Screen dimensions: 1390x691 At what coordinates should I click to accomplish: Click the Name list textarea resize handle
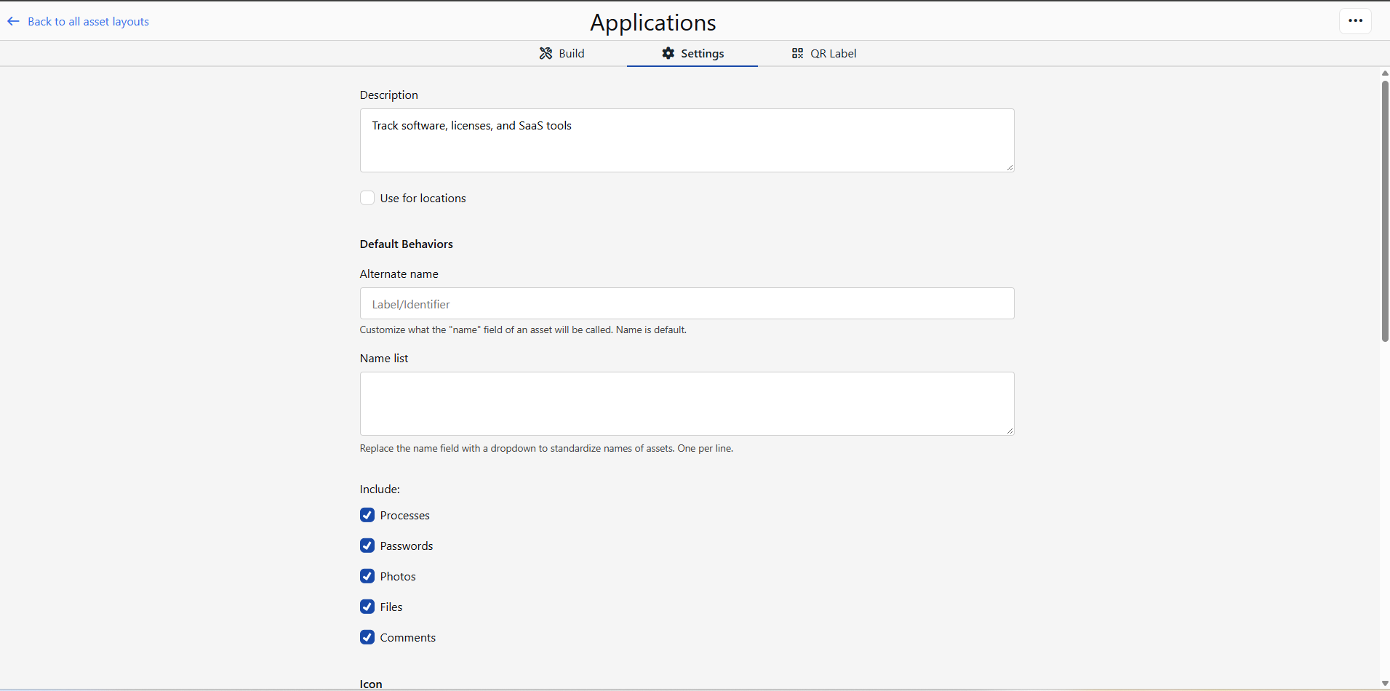tap(1010, 431)
